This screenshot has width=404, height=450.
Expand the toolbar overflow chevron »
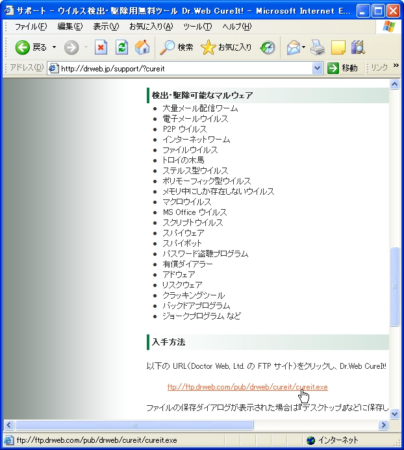coord(396,66)
